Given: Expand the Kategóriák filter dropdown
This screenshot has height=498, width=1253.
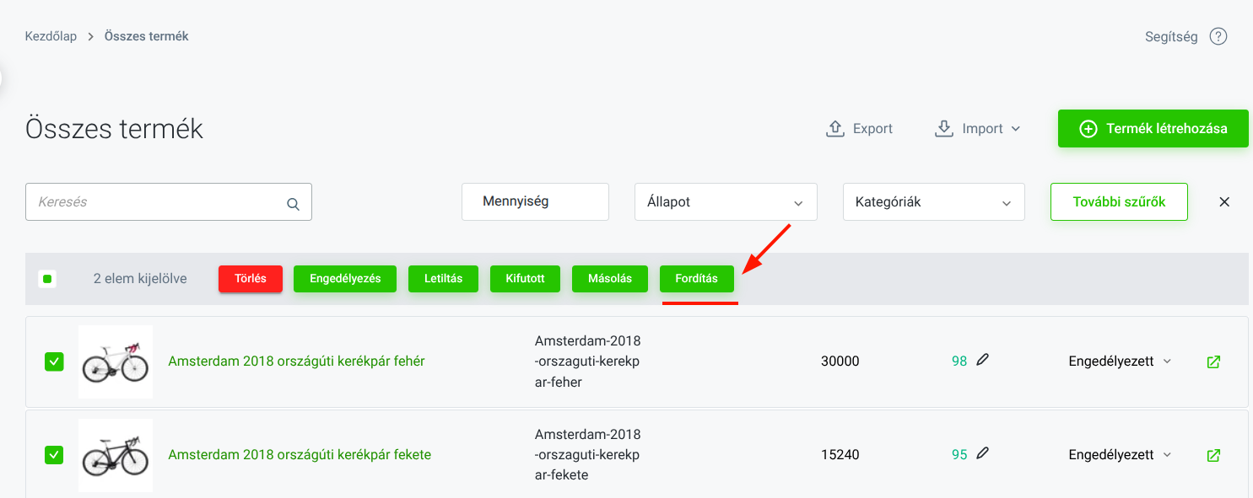Looking at the screenshot, I should tap(933, 202).
